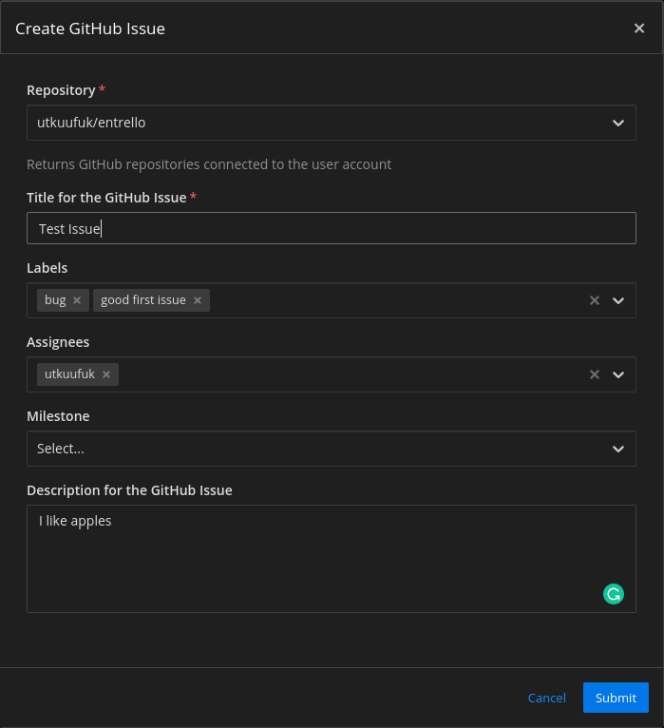Viewport: 664px width, 728px height.
Task: Click the Title for the GitHub Issue label
Action: click(x=106, y=198)
